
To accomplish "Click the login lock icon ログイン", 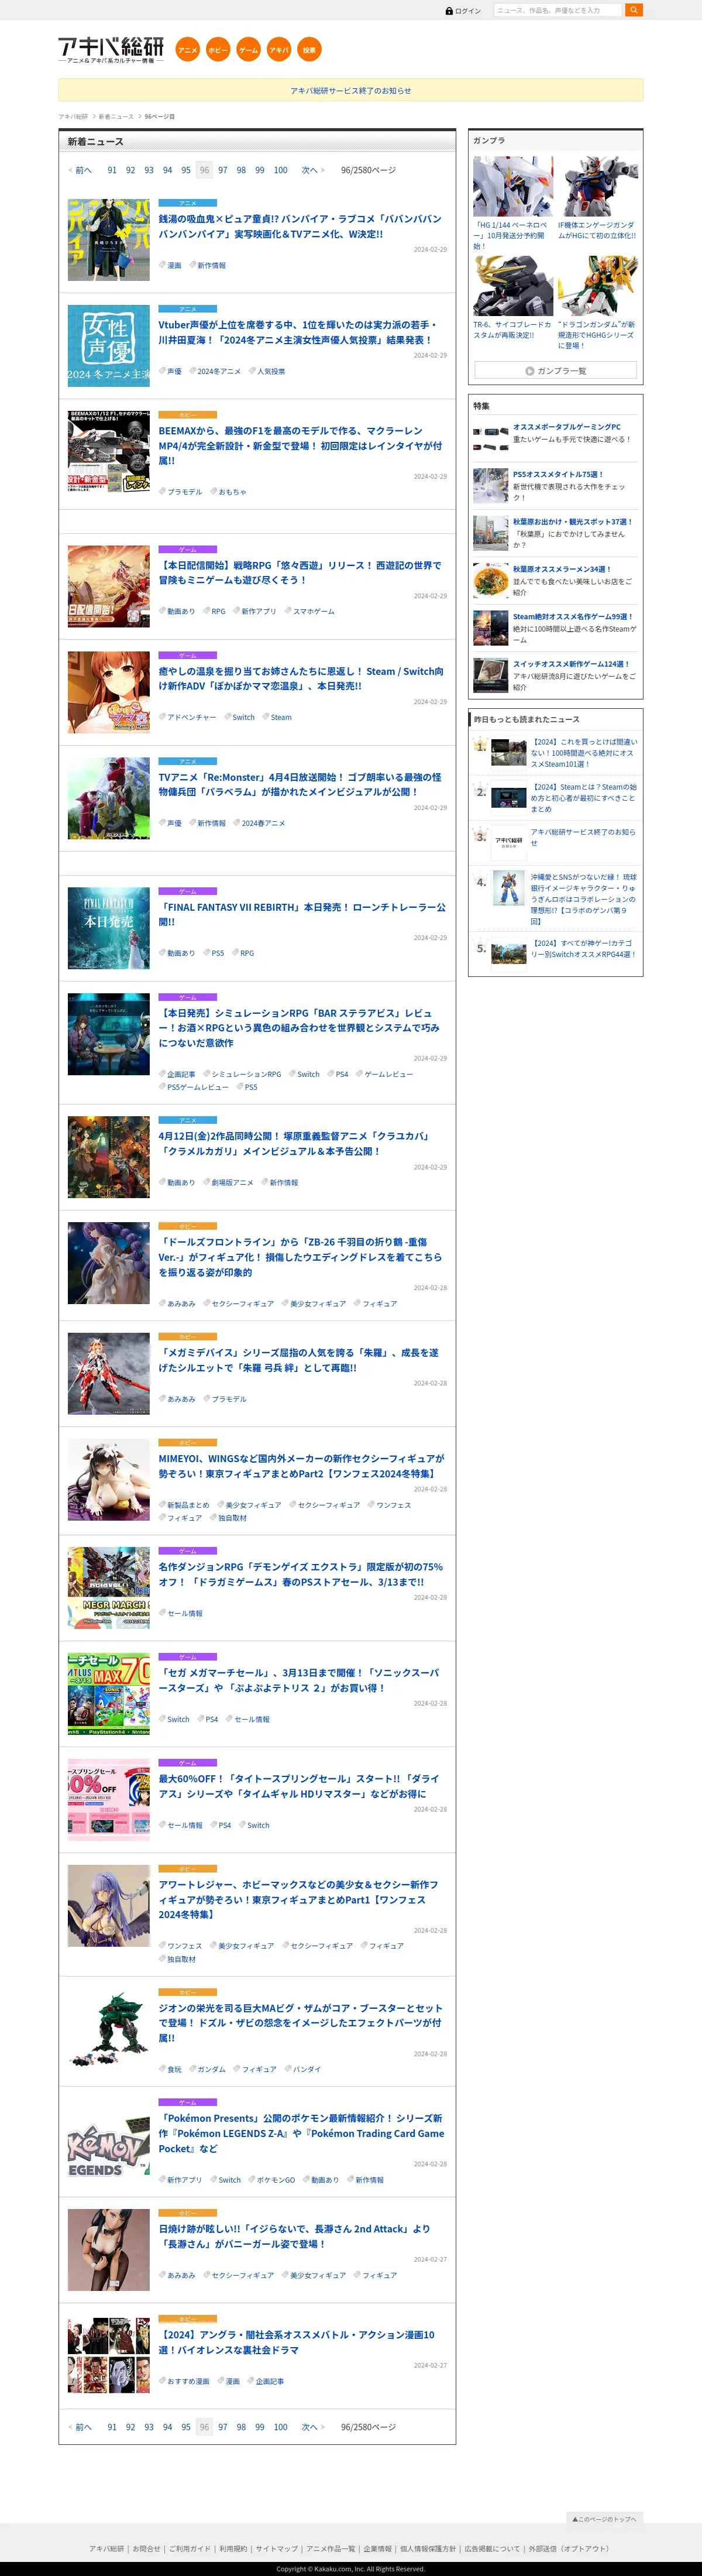I will click(463, 11).
